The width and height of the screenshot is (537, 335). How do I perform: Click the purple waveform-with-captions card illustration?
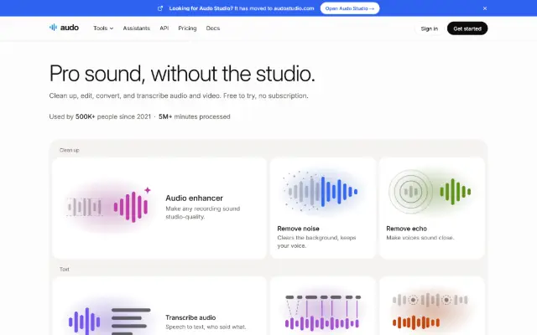point(322,312)
